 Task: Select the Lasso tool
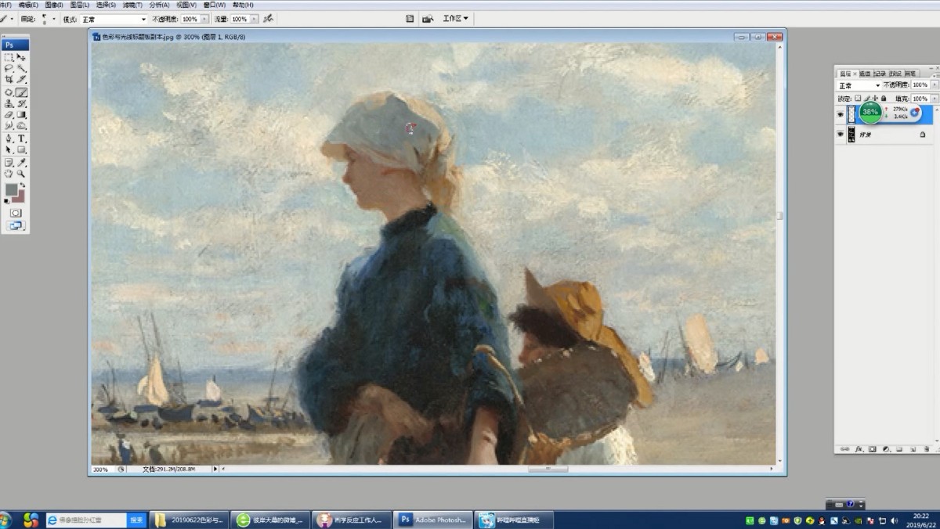point(9,69)
